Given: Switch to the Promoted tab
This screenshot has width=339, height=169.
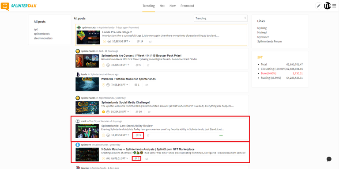Looking at the screenshot, I should (x=187, y=6).
